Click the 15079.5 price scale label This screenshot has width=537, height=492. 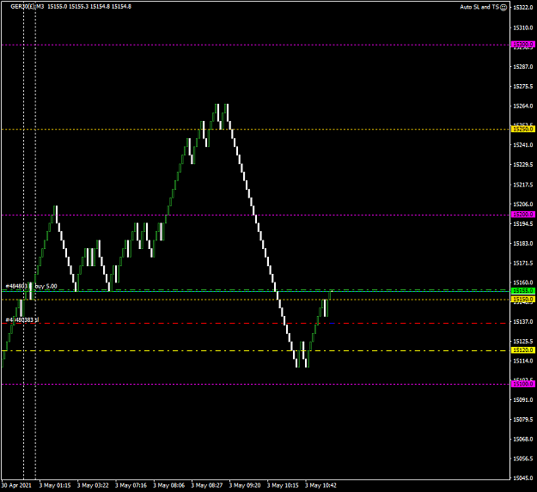[x=523, y=420]
